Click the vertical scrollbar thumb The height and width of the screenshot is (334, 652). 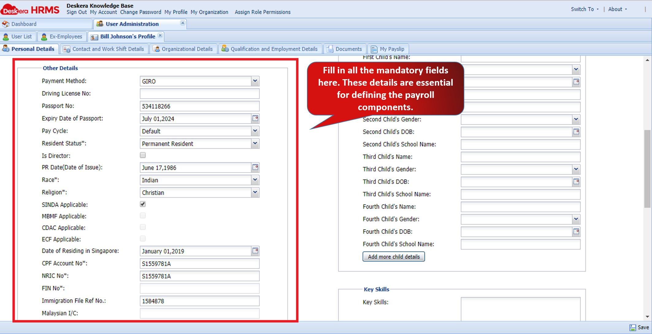647,169
